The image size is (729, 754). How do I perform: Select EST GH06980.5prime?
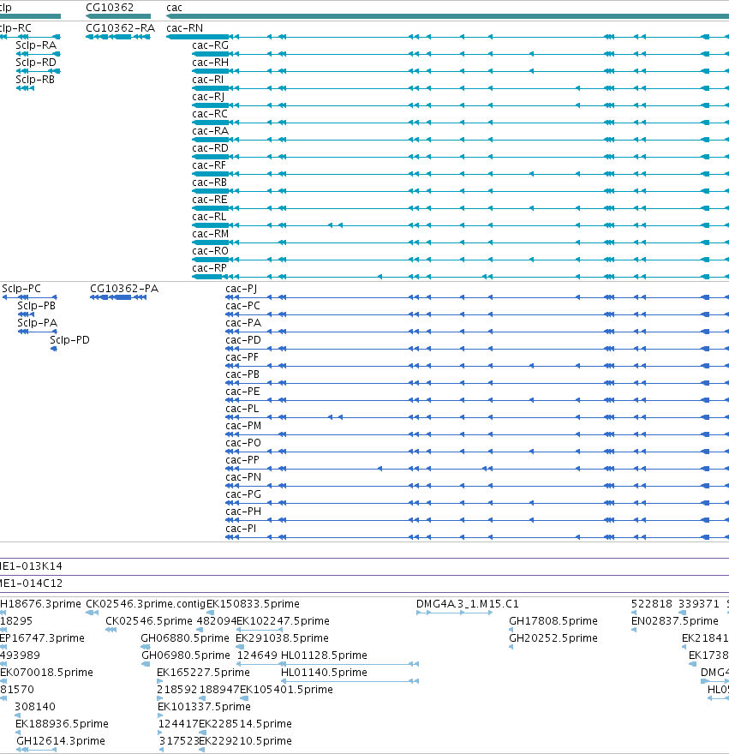click(186, 655)
